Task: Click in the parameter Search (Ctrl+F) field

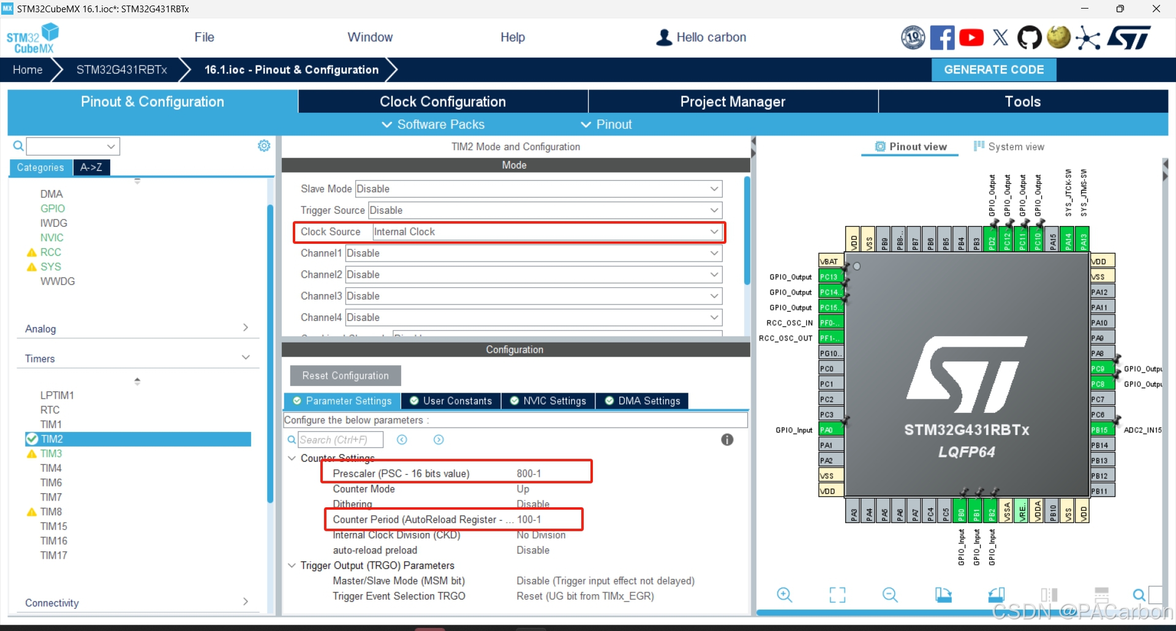Action: tap(341, 439)
